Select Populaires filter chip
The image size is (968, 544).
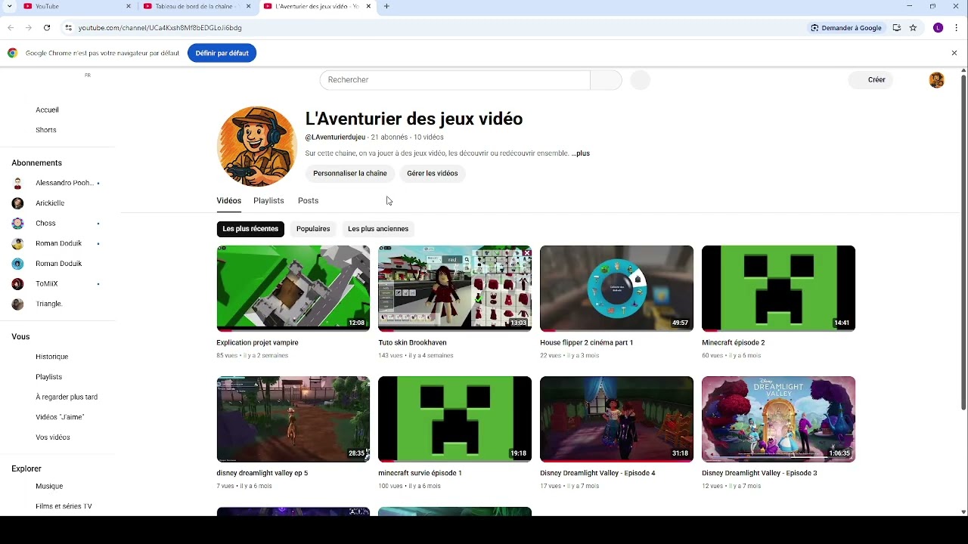point(313,229)
